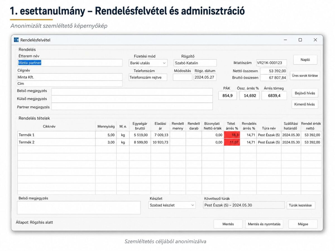The image size is (335, 251).
Task: Click the Telefonszám input field
Action: (148, 77)
